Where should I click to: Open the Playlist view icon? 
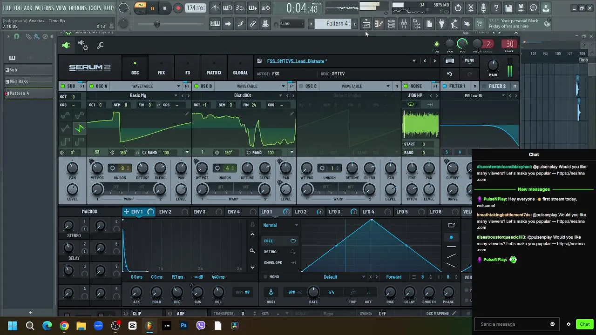[x=366, y=24]
